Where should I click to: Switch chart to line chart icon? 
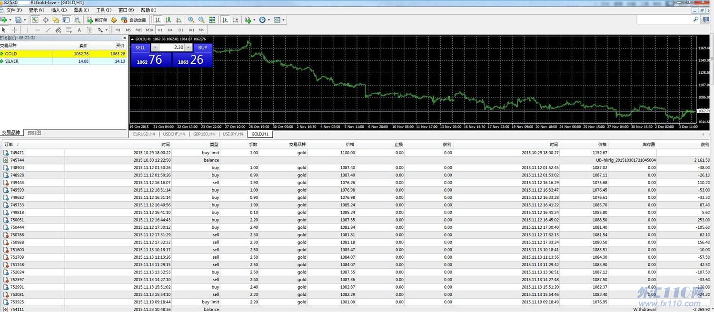(x=178, y=20)
